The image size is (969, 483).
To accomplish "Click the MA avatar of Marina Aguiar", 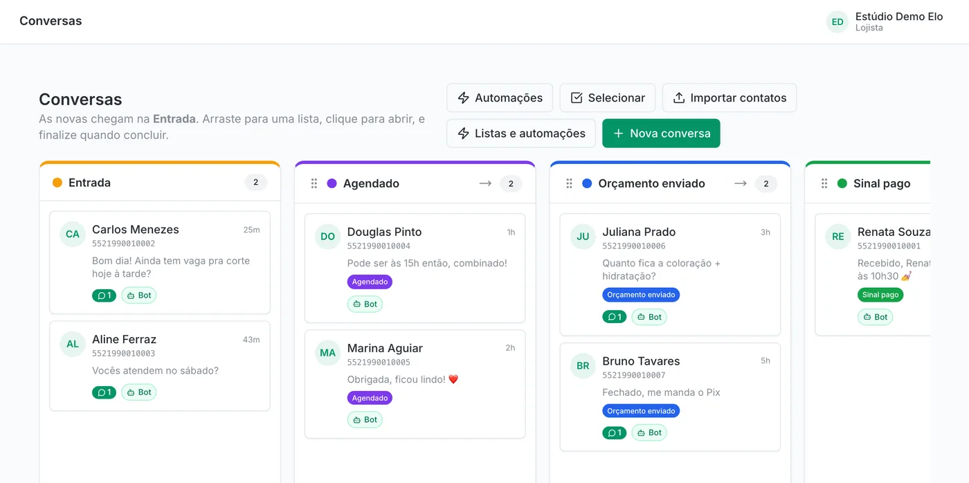I will 328,352.
